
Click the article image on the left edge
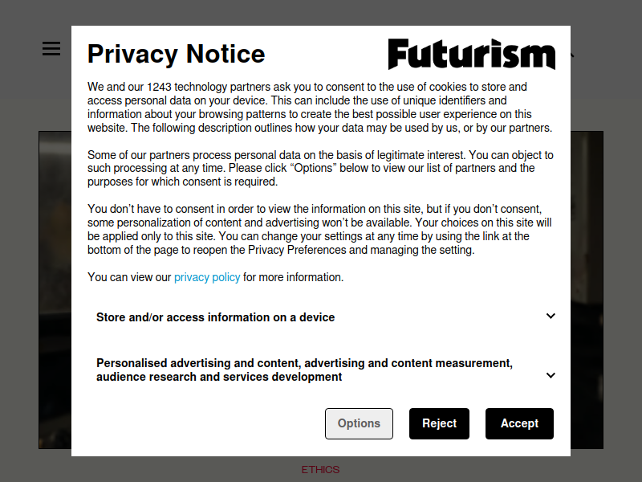[x=55, y=289]
